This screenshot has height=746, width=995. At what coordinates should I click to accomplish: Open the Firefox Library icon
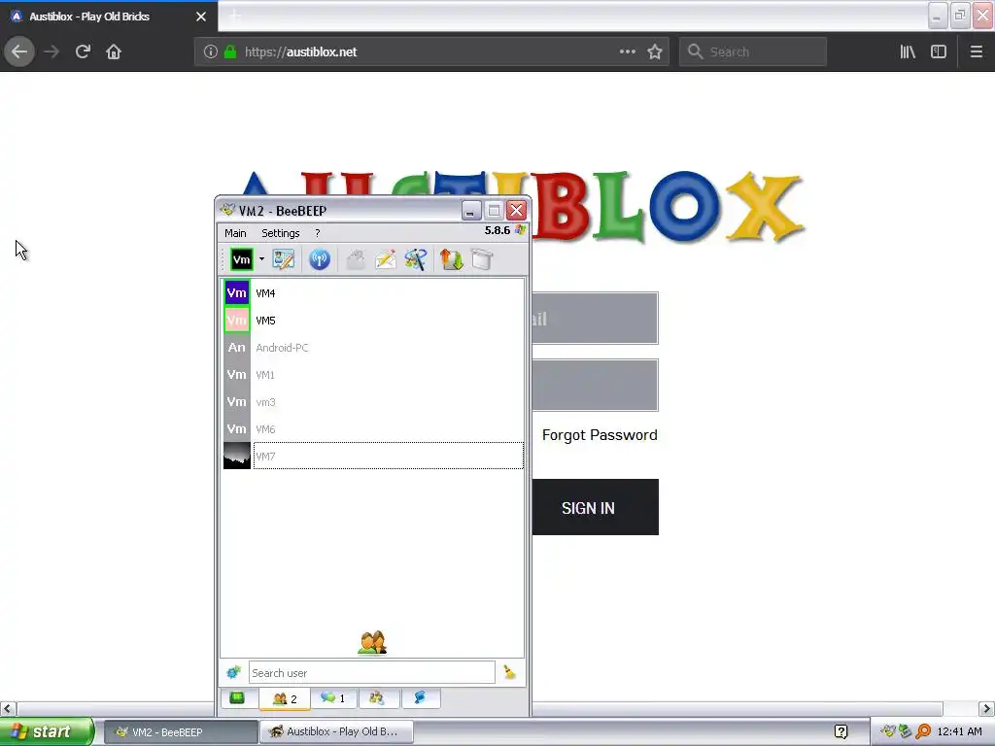click(908, 52)
